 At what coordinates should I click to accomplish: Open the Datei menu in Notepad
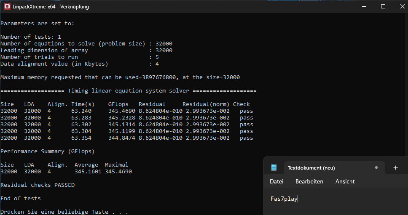pos(276,181)
